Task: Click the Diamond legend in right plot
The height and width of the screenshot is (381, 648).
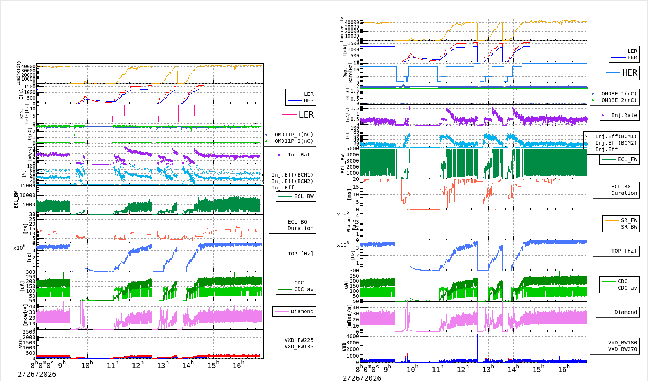Action: (618, 312)
